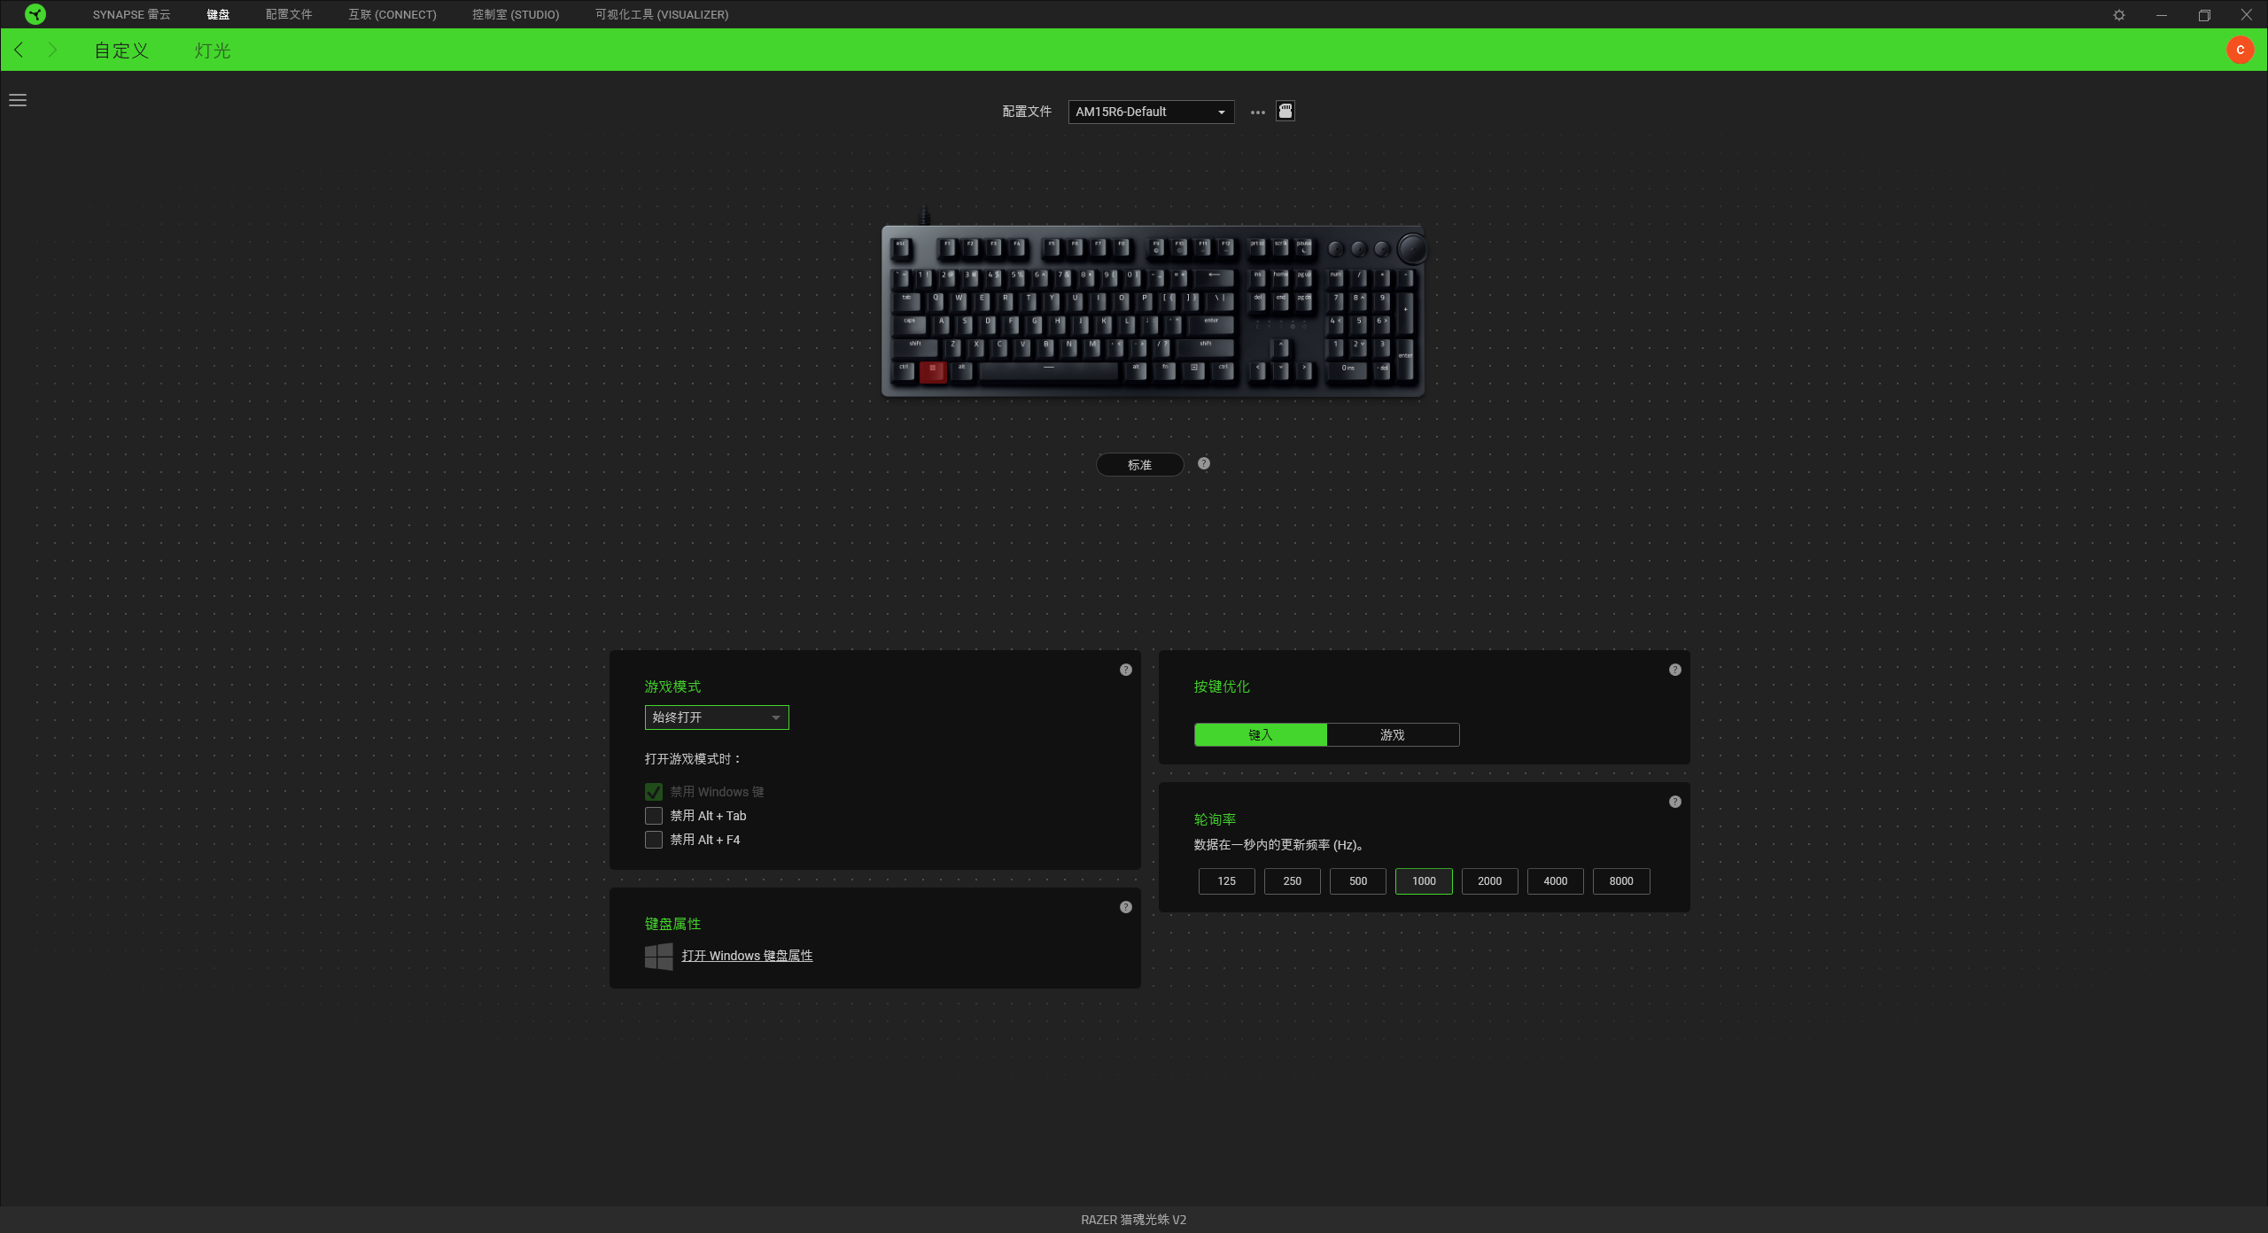Switch to the 灯光 tab
This screenshot has width=2268, height=1233.
coord(213,50)
